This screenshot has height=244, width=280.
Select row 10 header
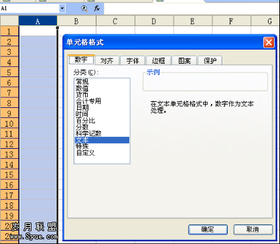9,123
